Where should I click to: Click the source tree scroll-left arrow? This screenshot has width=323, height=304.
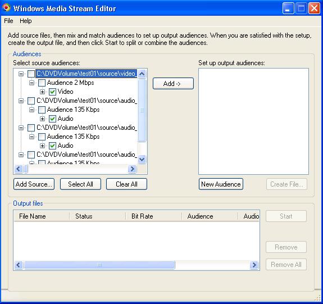click(19, 169)
